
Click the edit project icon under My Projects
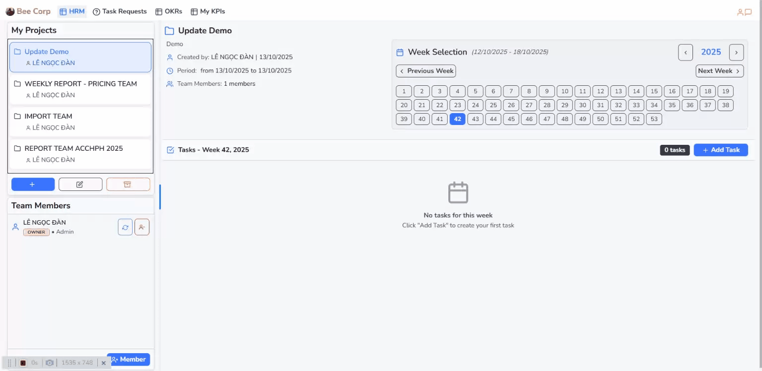pos(80,184)
